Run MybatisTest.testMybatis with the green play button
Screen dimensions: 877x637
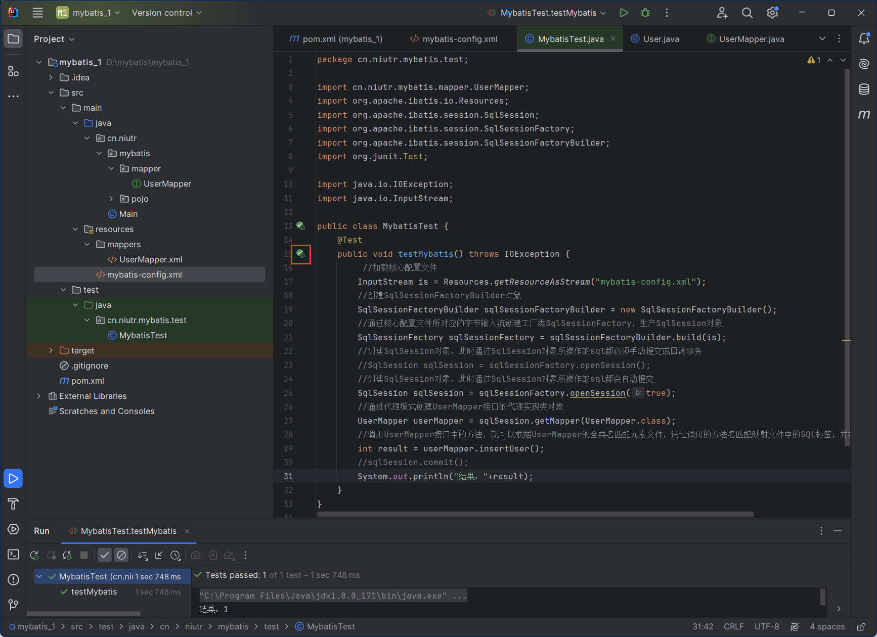[x=624, y=13]
